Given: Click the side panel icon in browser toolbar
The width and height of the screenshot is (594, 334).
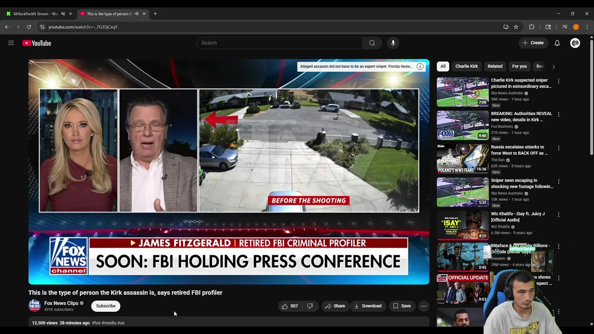Looking at the screenshot, I should tap(548, 27).
